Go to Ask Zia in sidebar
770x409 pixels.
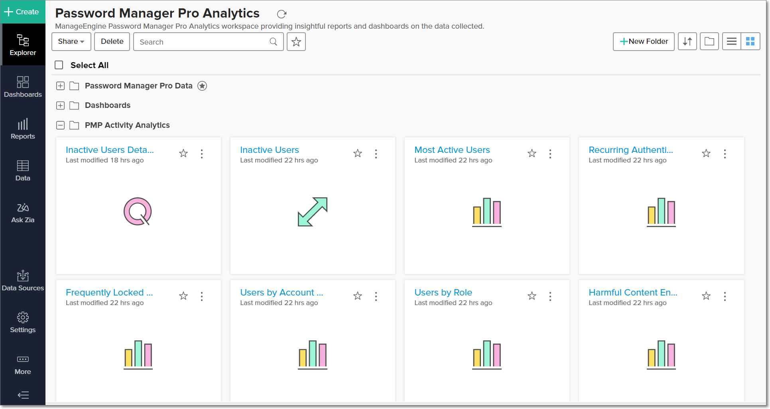23,213
